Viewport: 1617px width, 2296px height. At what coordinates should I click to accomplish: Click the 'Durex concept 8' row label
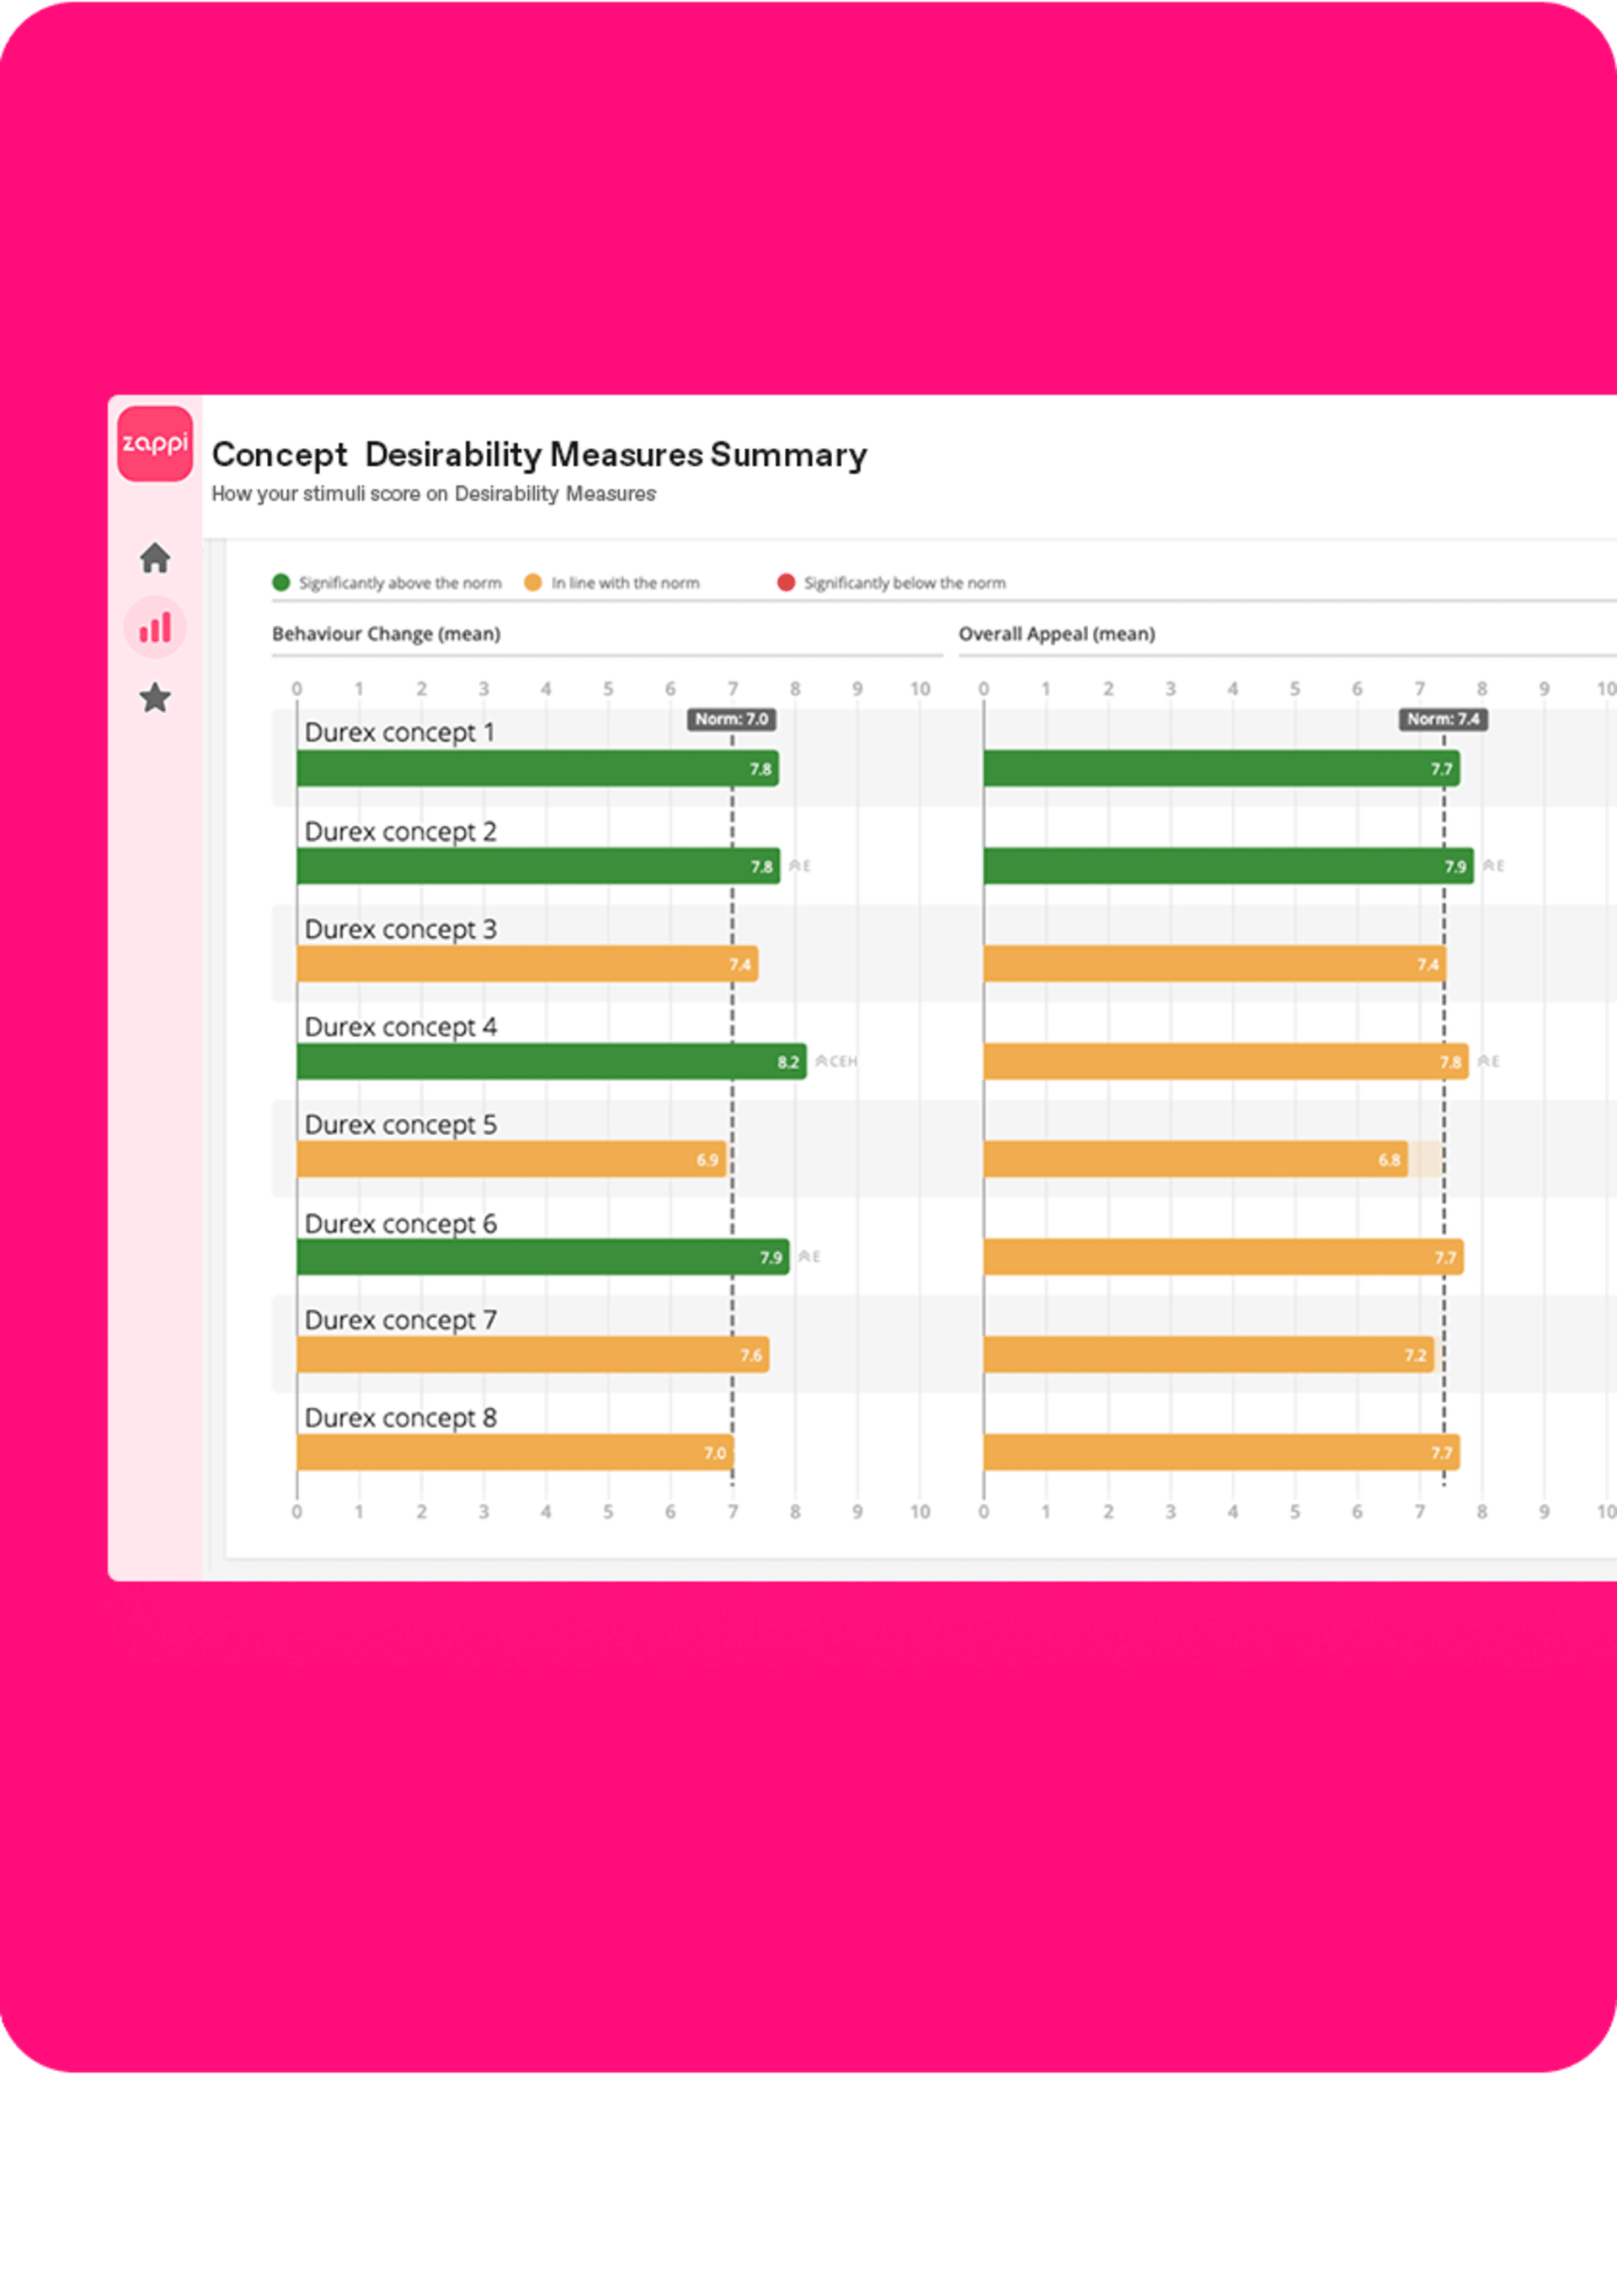point(401,1419)
